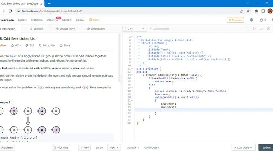273x153 pixels.
Task: Reset code to default using the revert icon
Action: (261, 29)
